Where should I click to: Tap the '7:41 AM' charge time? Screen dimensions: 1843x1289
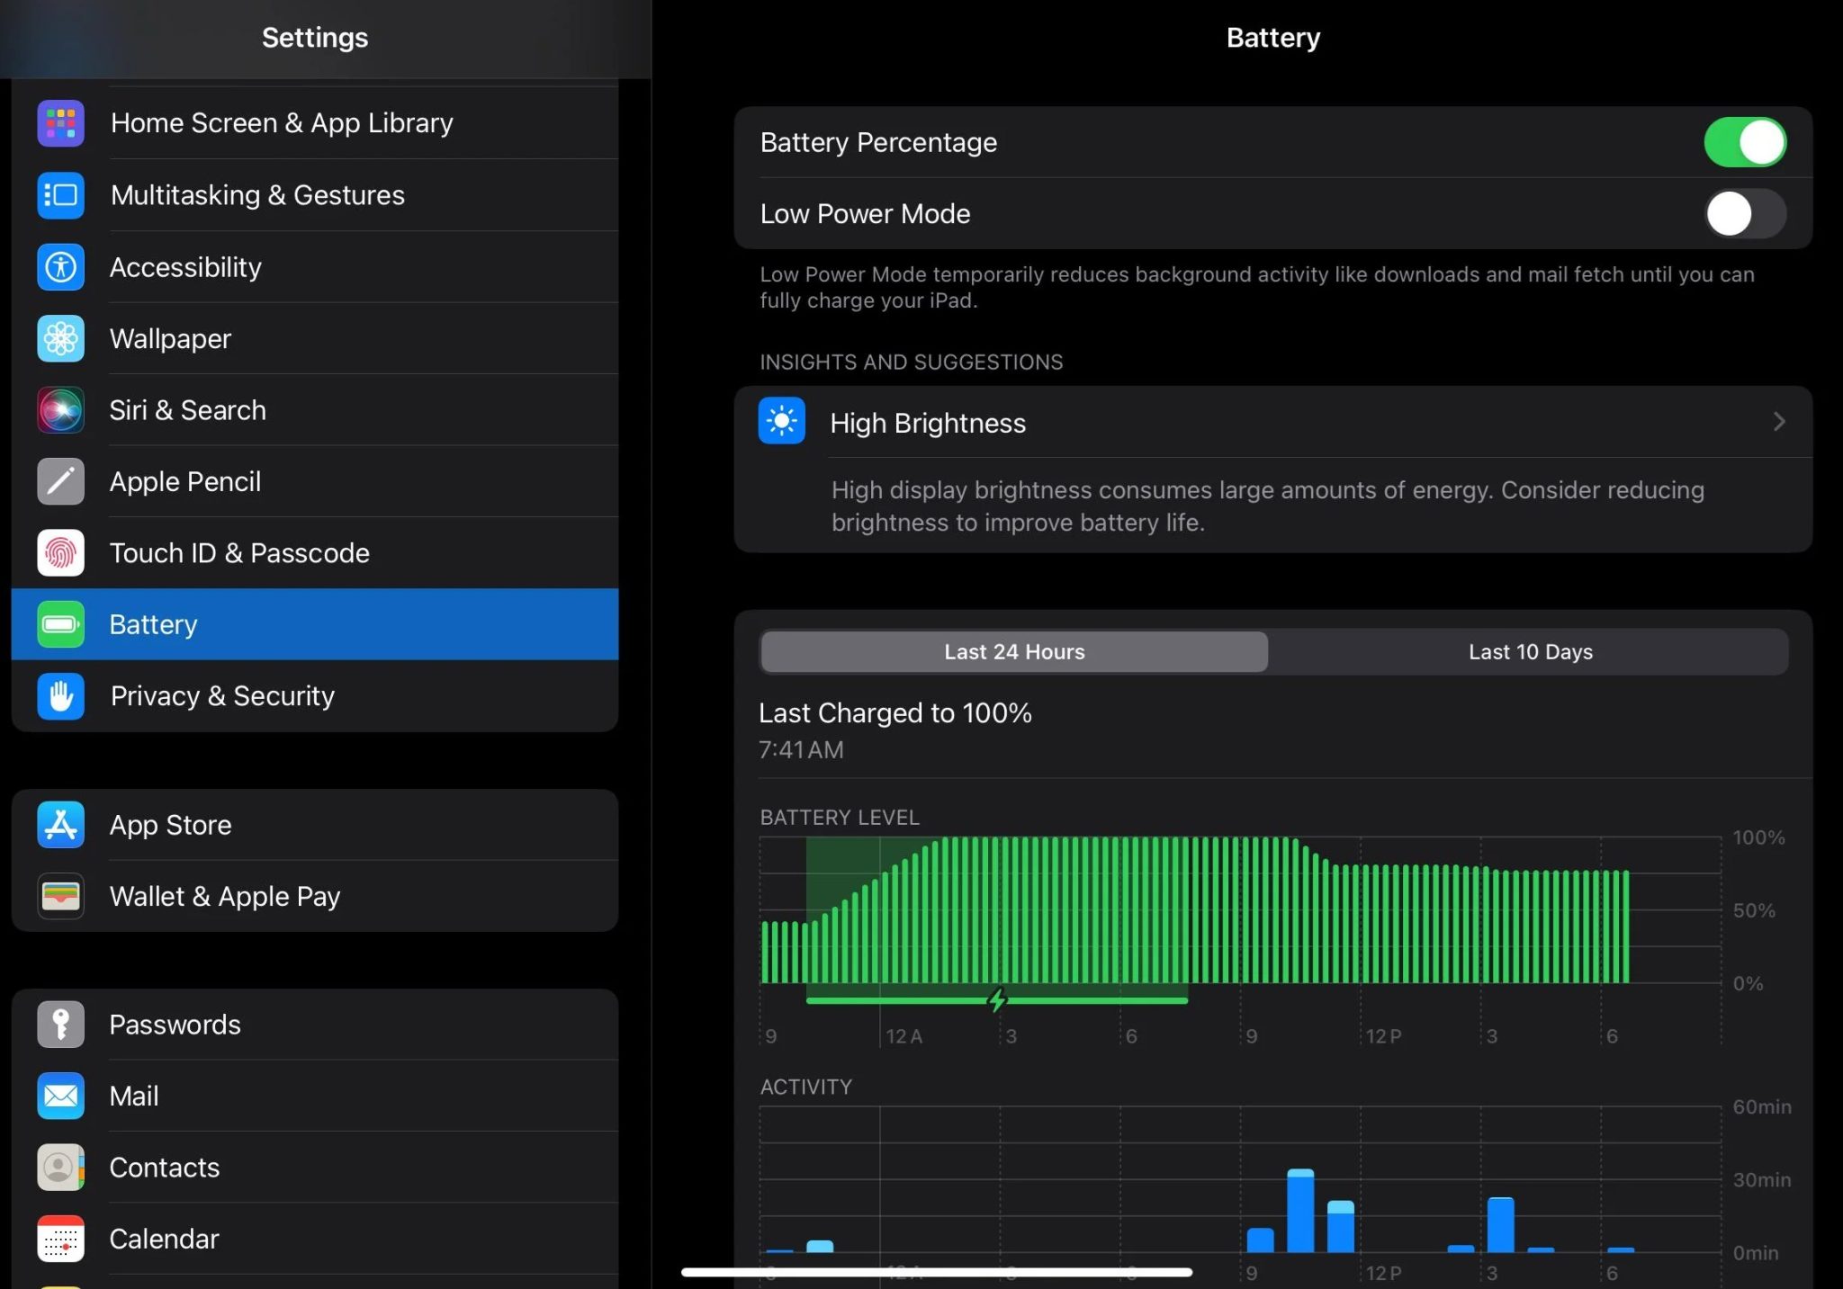pyautogui.click(x=801, y=750)
